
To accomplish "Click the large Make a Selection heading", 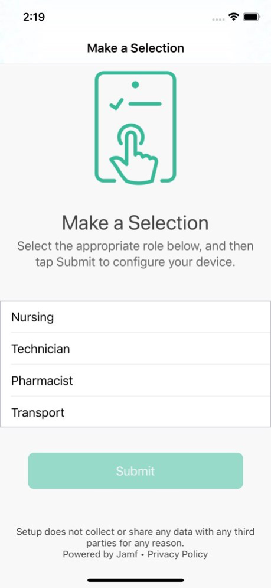I will coord(135,223).
